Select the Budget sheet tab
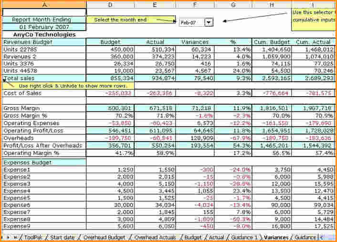The image size is (337, 242). coord(193,238)
